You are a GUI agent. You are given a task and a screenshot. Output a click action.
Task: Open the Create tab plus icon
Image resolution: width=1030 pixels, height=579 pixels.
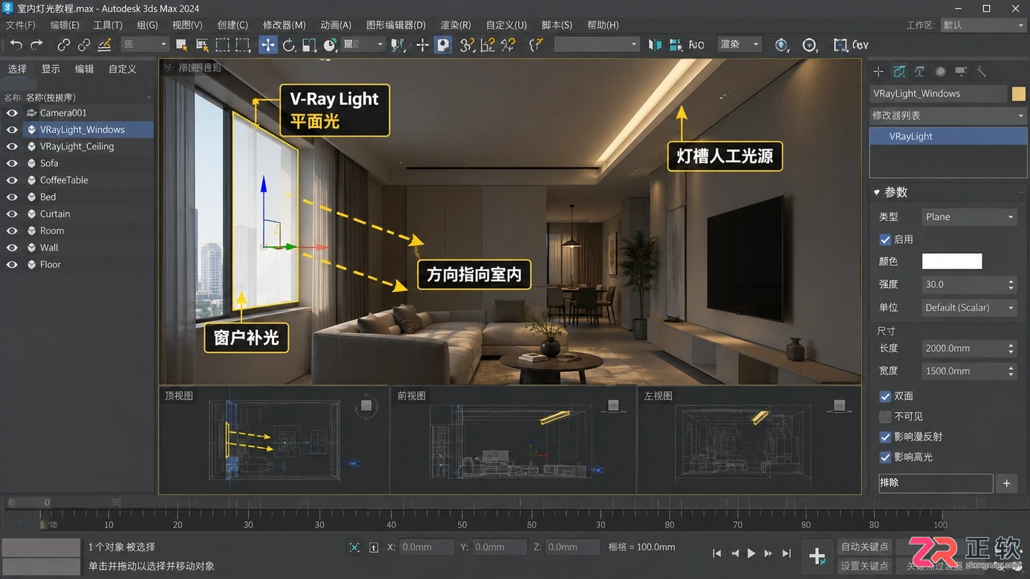tap(878, 71)
